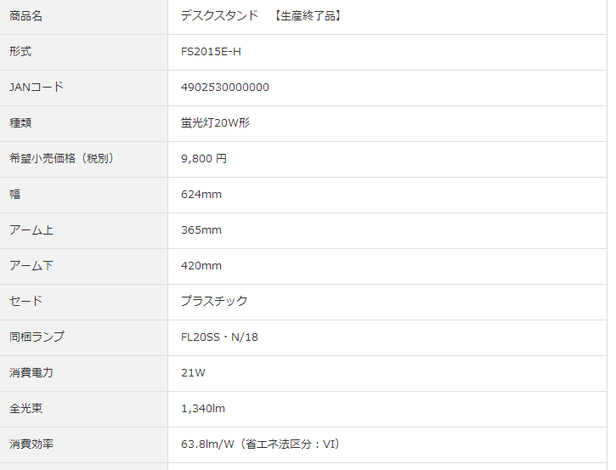Click the 消費電力 21W value
Image resolution: width=616 pixels, height=470 pixels.
tap(193, 373)
